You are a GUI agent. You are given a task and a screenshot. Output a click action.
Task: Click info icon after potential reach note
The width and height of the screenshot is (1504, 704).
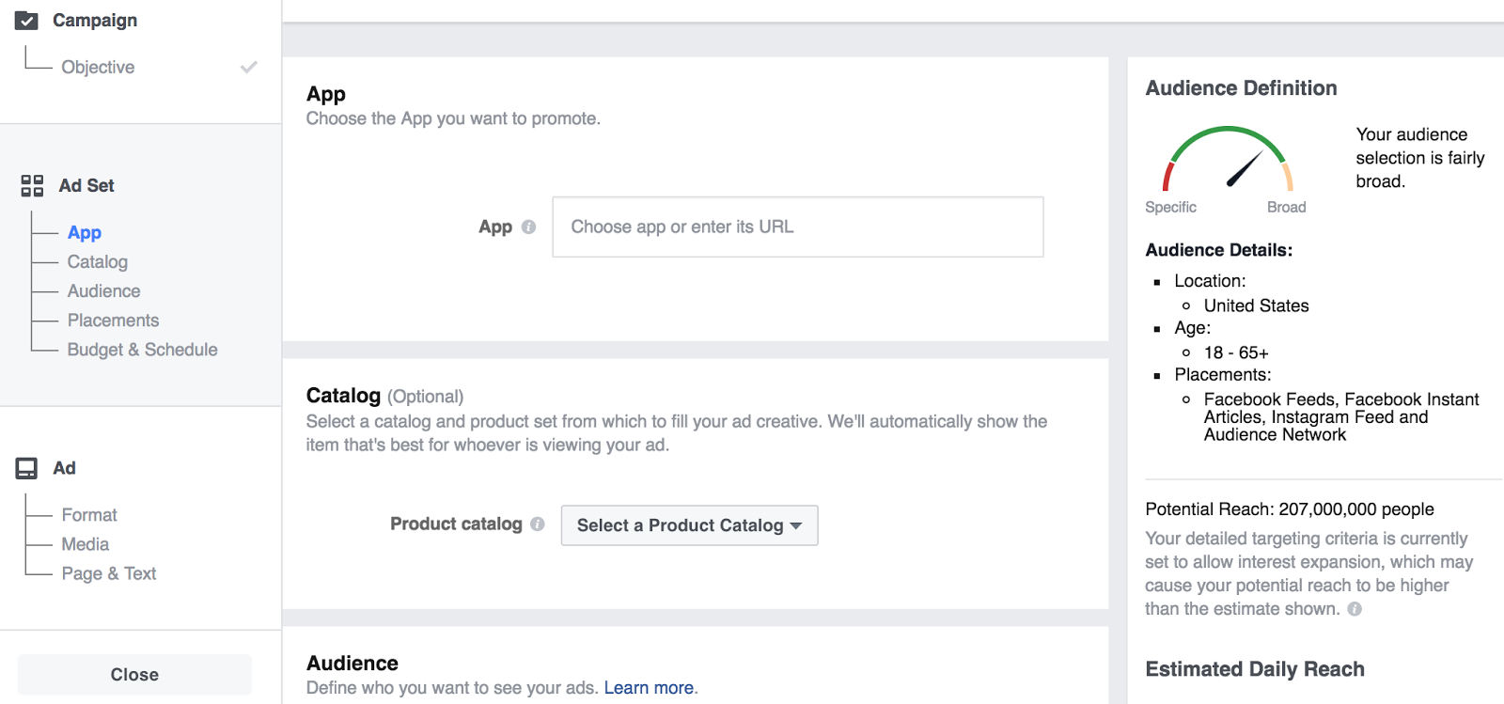(x=1355, y=609)
